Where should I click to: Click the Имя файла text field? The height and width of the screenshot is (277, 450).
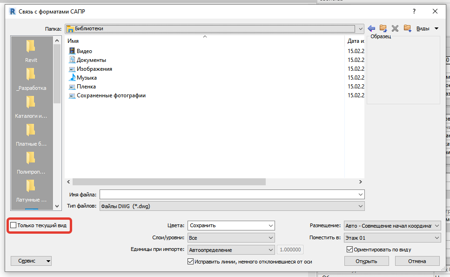tap(228, 194)
